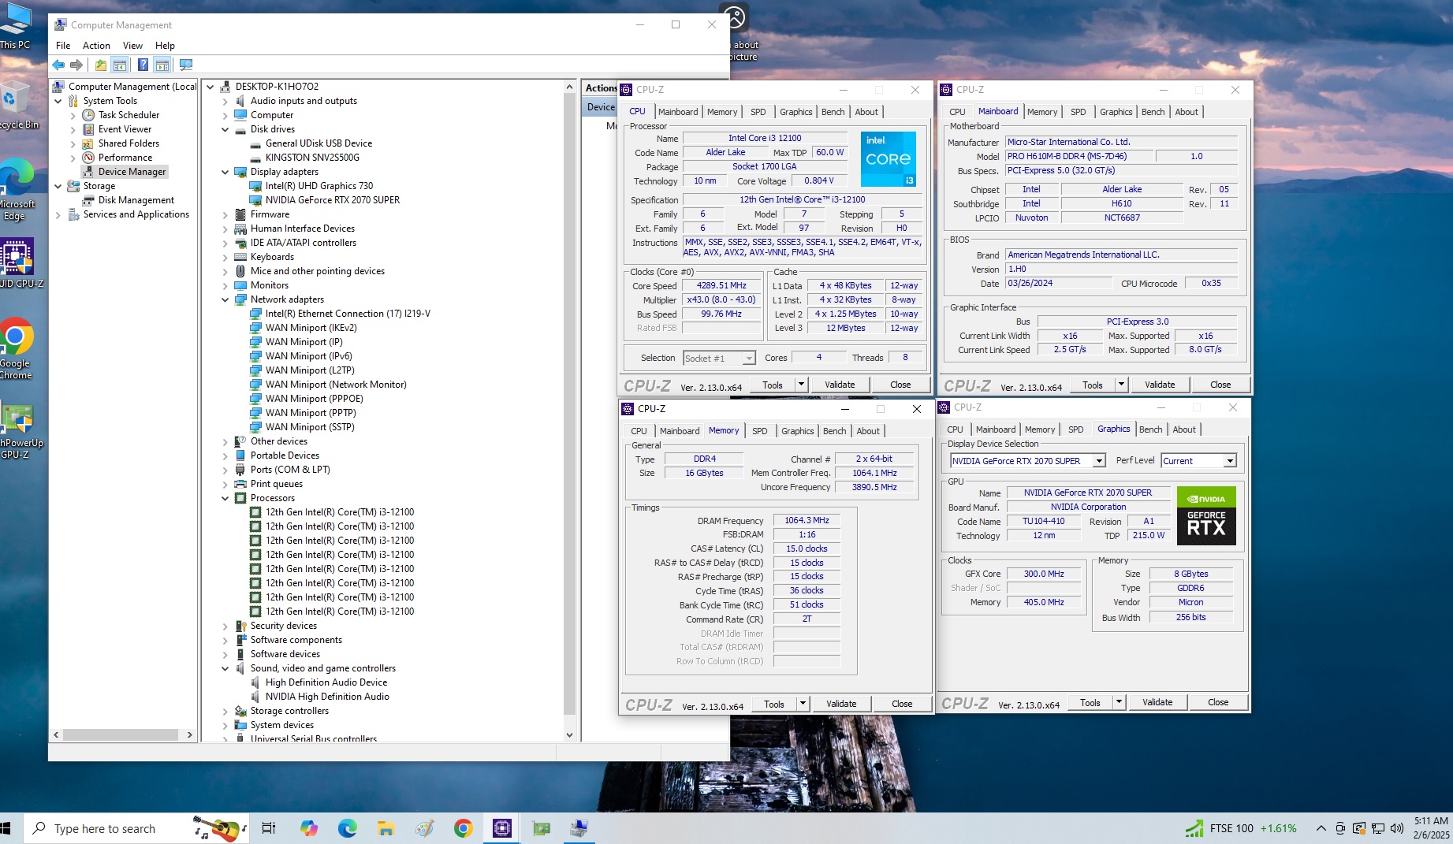
Task: Launch Copilot from the taskbar
Action: pos(308,828)
